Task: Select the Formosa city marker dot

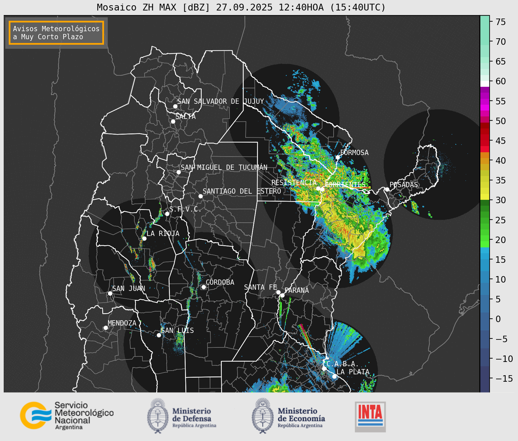Action: coord(338,157)
